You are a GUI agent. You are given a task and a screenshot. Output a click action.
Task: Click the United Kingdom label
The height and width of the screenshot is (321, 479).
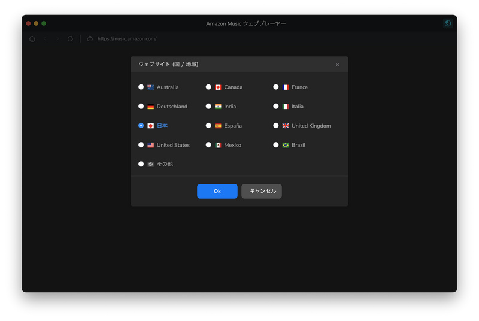(x=311, y=126)
